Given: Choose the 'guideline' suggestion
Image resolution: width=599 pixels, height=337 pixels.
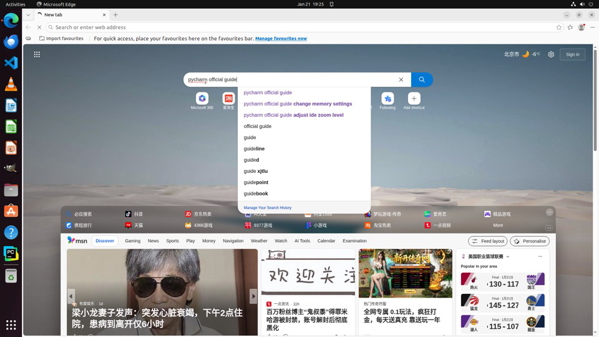Looking at the screenshot, I should pos(304,149).
